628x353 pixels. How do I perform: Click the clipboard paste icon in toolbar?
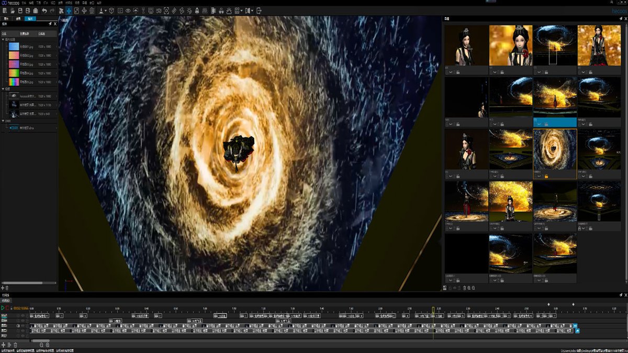click(36, 10)
